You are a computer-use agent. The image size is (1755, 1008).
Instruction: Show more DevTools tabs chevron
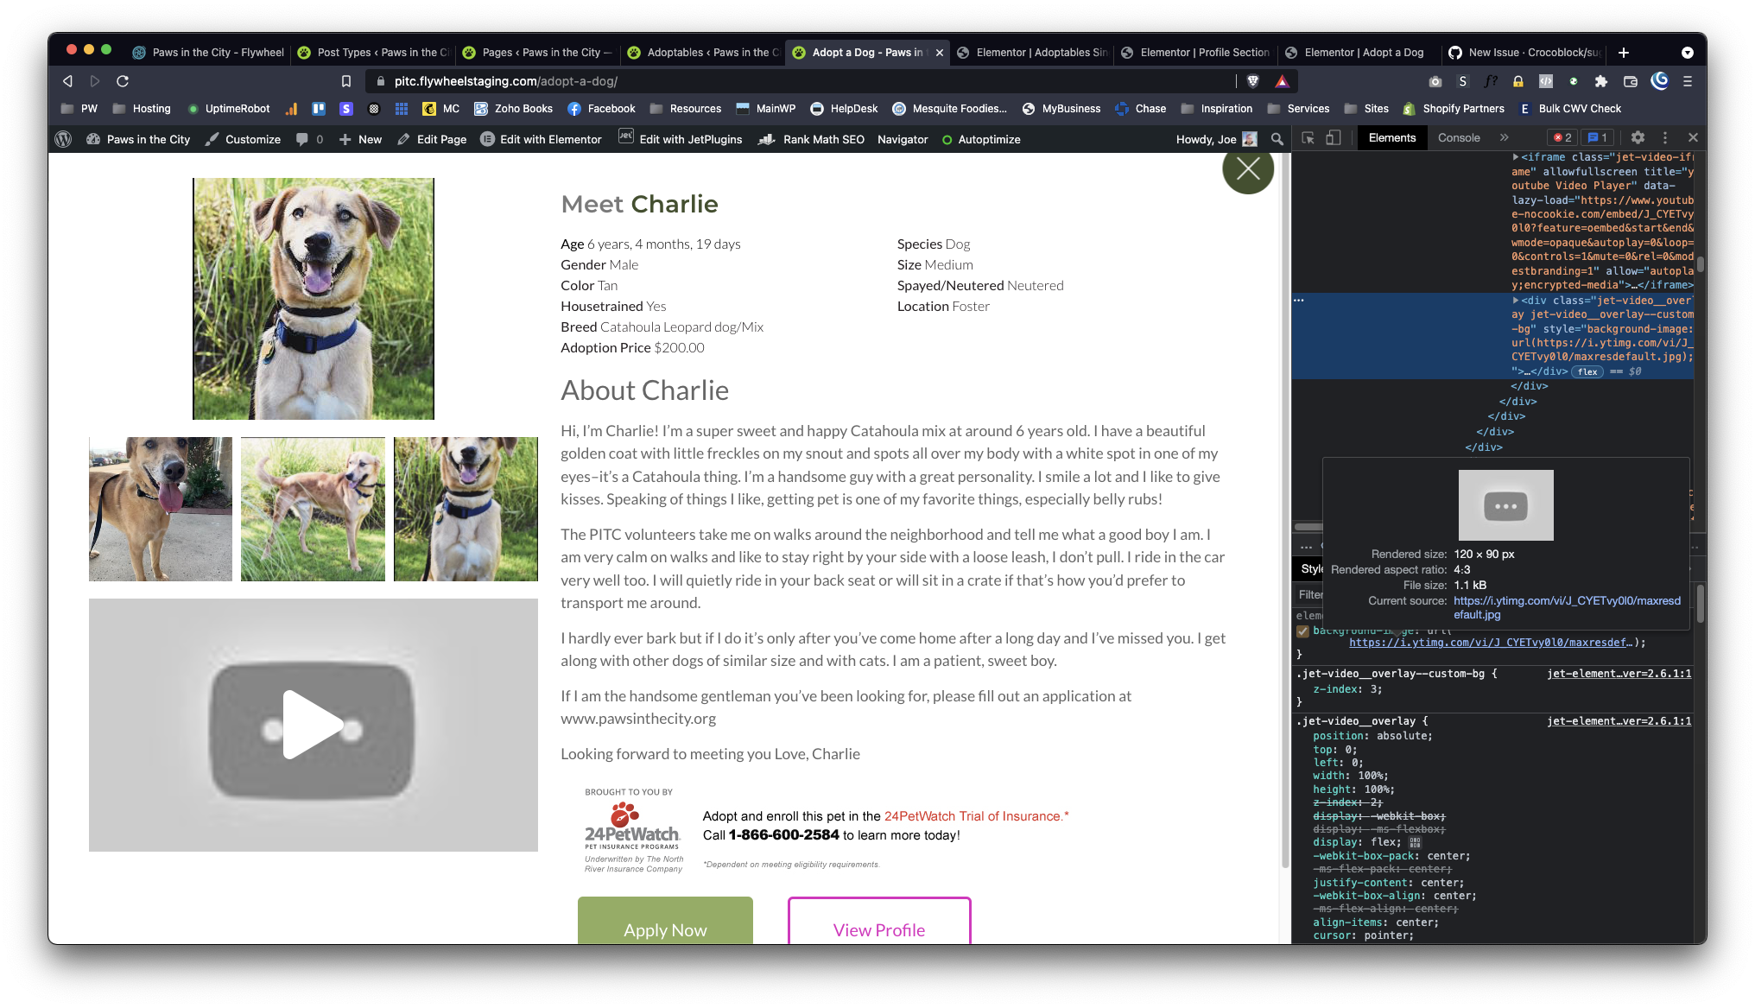tap(1504, 138)
